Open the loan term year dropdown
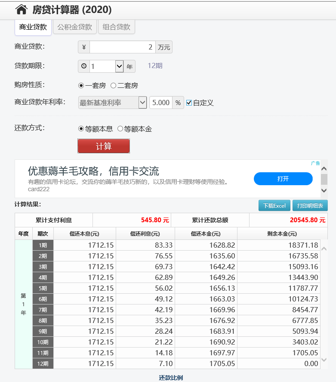336x382 pixels. tap(119, 66)
